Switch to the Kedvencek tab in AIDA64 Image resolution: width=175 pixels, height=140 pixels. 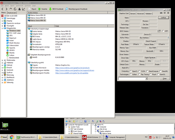(12, 13)
